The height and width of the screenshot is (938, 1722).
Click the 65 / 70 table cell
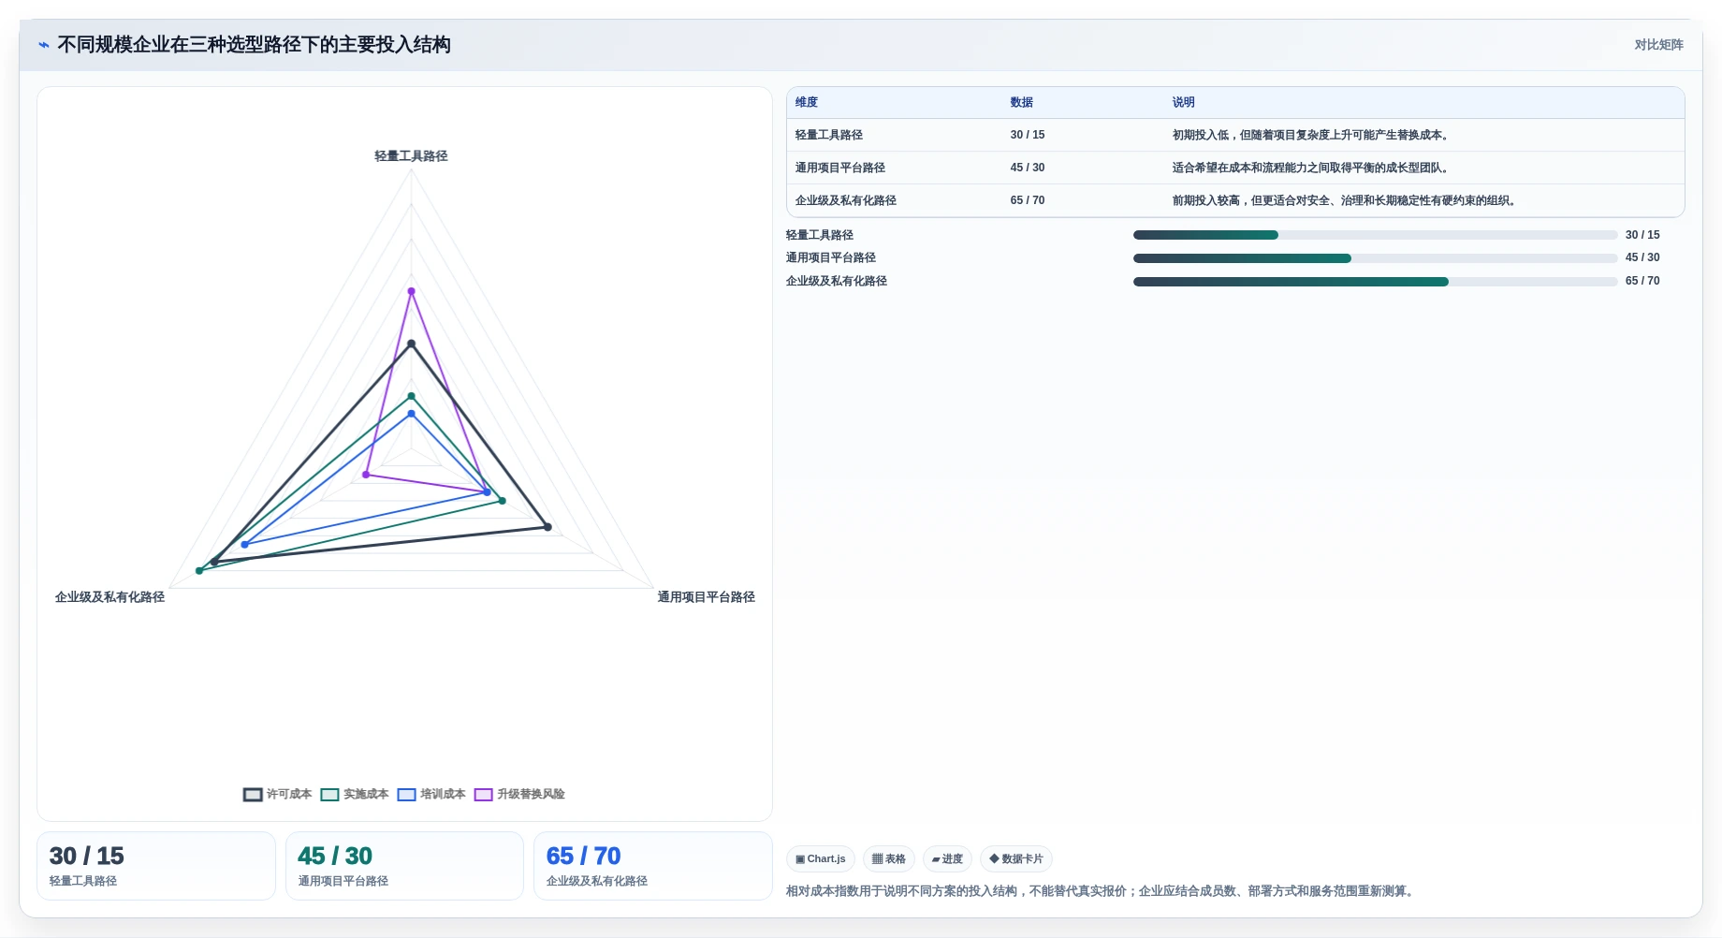point(1028,200)
